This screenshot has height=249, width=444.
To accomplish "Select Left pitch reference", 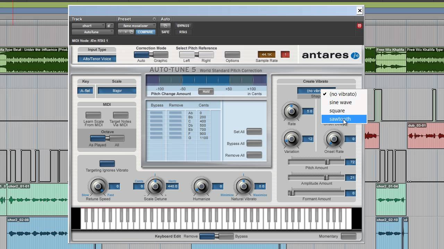I will tap(187, 55).
